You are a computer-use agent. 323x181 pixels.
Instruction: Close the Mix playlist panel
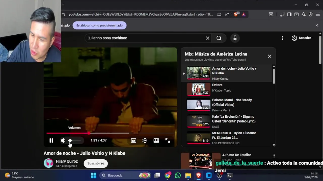click(270, 56)
